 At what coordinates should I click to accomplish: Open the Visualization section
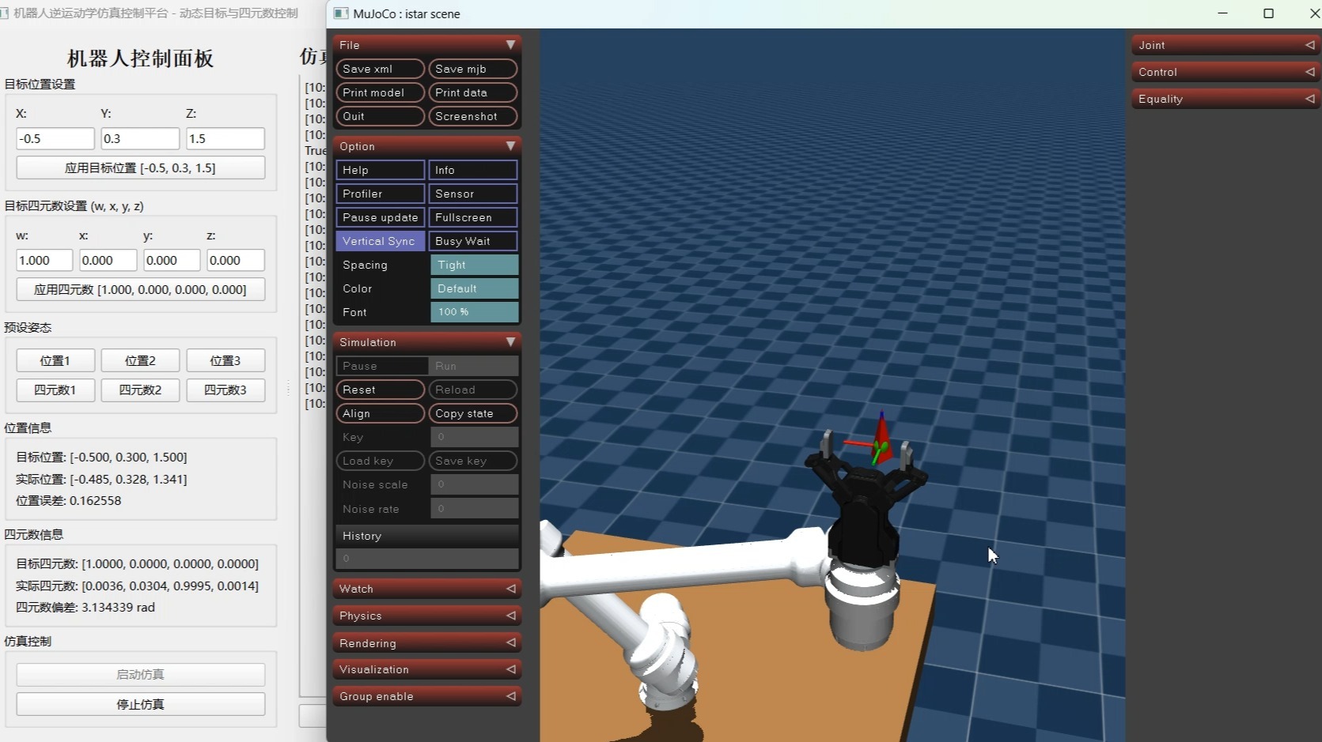426,669
